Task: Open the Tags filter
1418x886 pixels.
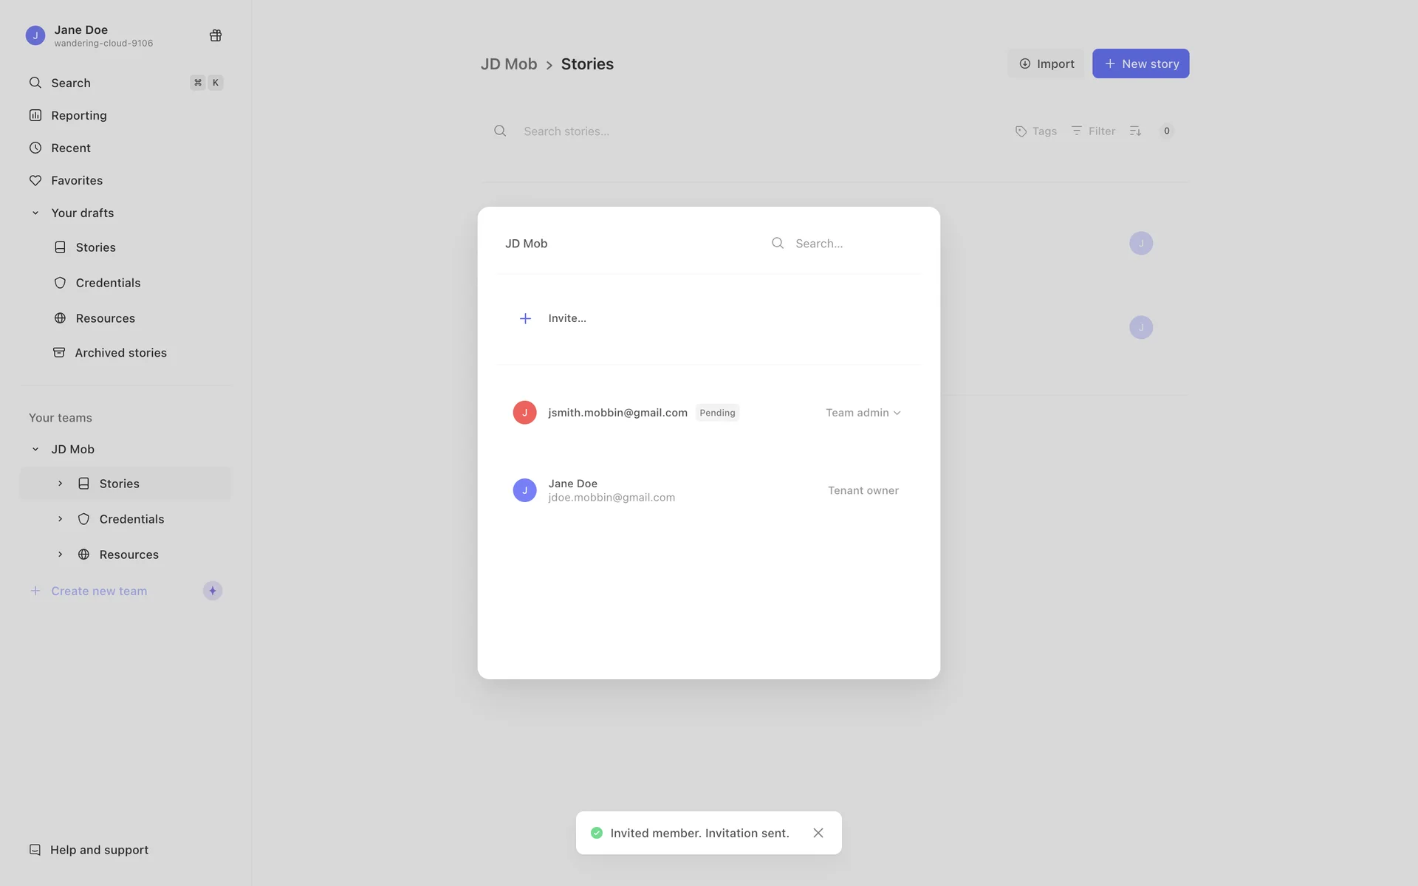Action: tap(1035, 131)
